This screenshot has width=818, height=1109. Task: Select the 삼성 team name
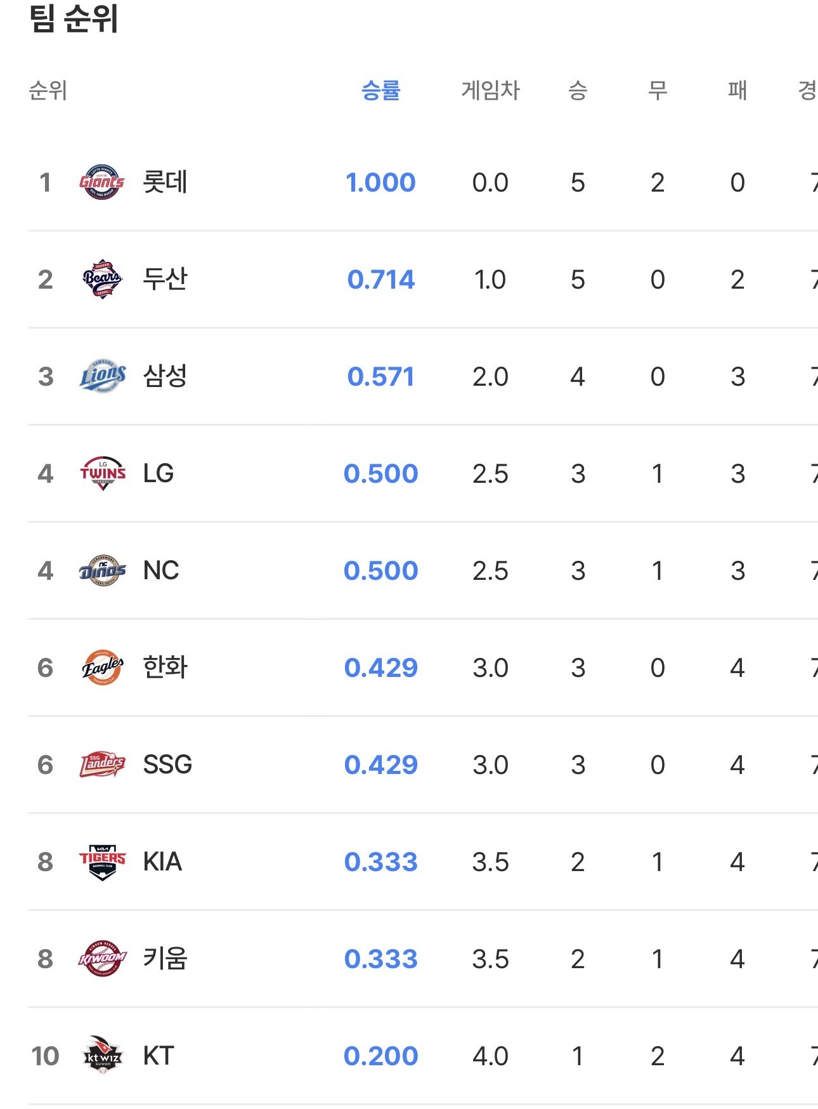165,377
